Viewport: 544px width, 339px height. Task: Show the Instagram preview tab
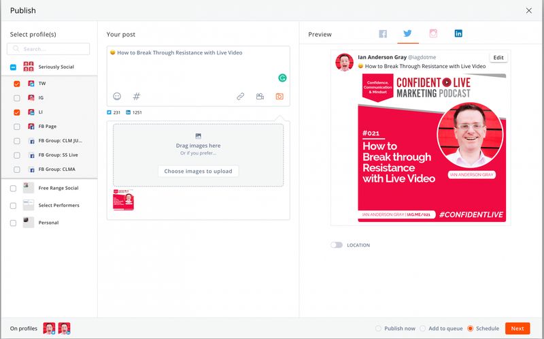[x=433, y=33]
